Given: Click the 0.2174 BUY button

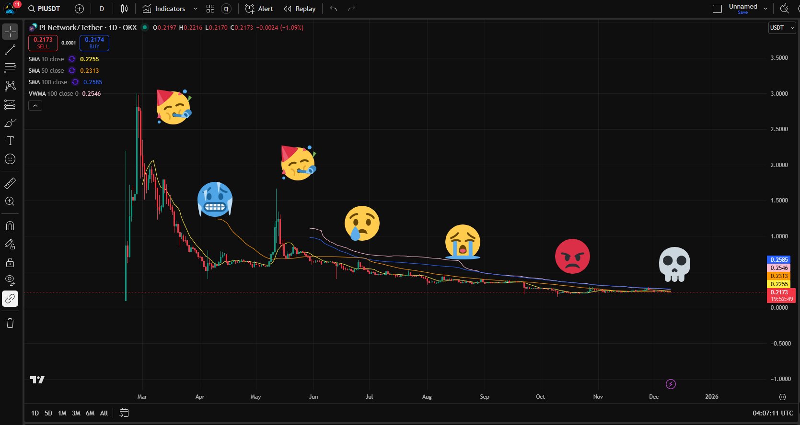Looking at the screenshot, I should pyautogui.click(x=94, y=43).
